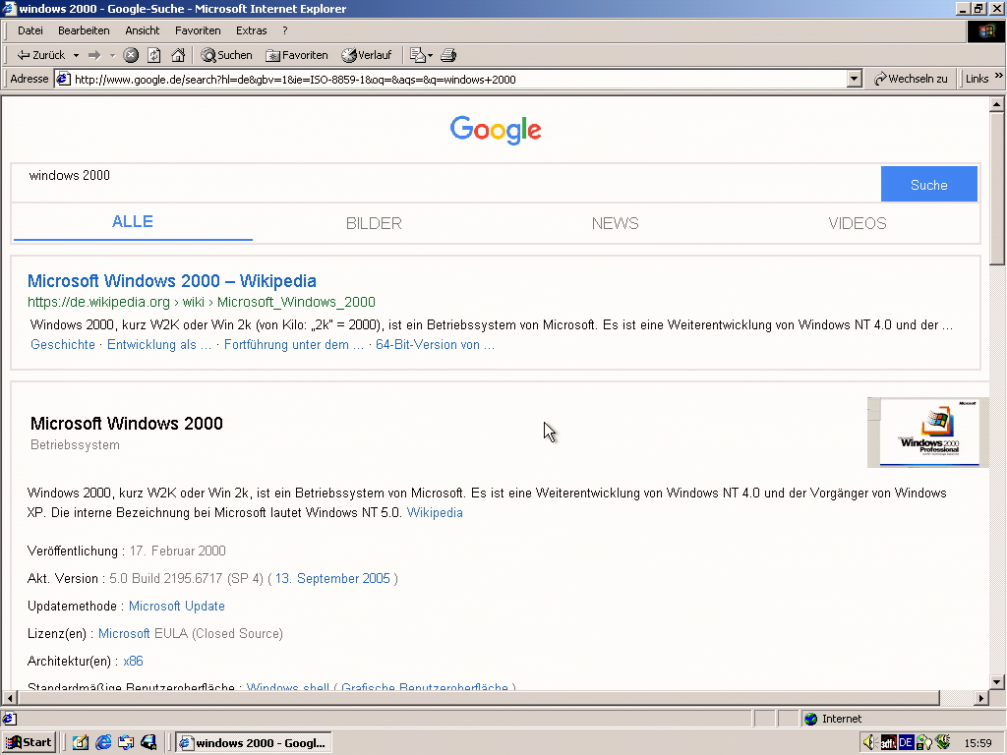
Task: Click the vertical scrollbar down arrow
Action: (x=997, y=682)
